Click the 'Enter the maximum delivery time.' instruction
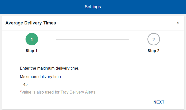Image resolution: width=186 pixels, height=110 pixels. point(49,68)
